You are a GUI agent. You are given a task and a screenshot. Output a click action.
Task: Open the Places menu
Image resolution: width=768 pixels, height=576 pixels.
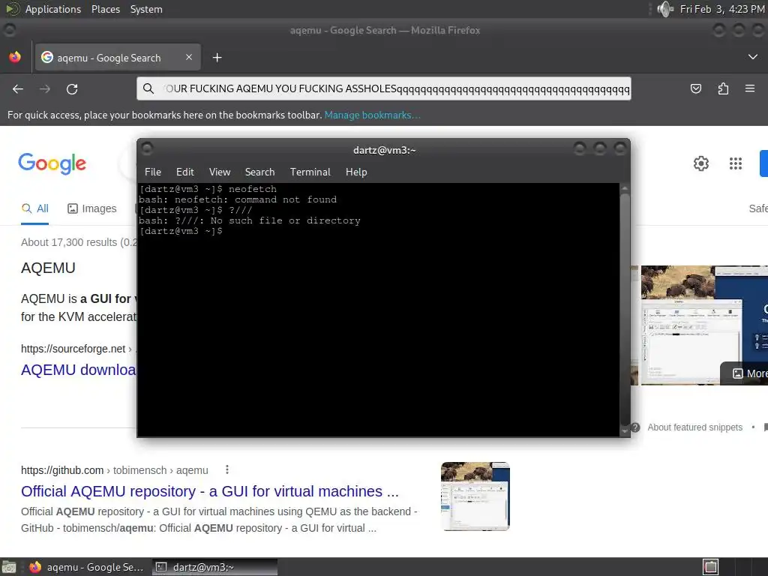105,9
